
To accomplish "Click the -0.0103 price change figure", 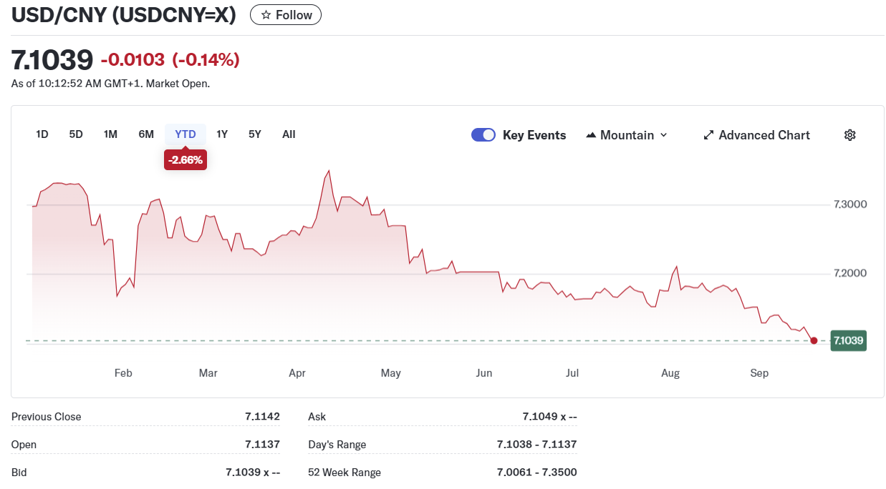I will 133,60.
